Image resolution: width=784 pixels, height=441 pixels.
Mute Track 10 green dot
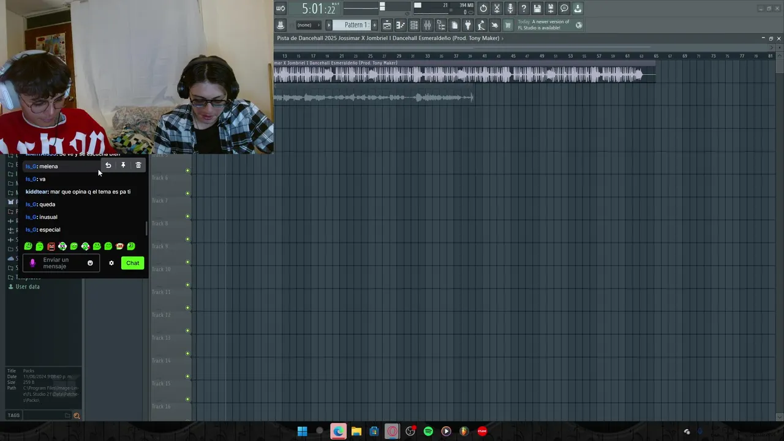[x=187, y=285]
